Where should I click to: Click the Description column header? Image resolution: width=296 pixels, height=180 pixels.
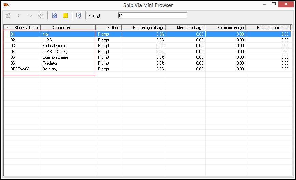coord(68,27)
